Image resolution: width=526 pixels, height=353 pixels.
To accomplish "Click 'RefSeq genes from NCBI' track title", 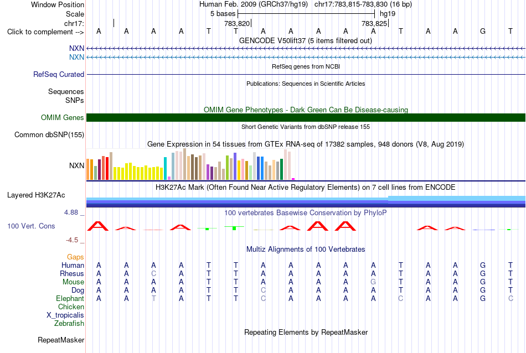I will 306,67.
